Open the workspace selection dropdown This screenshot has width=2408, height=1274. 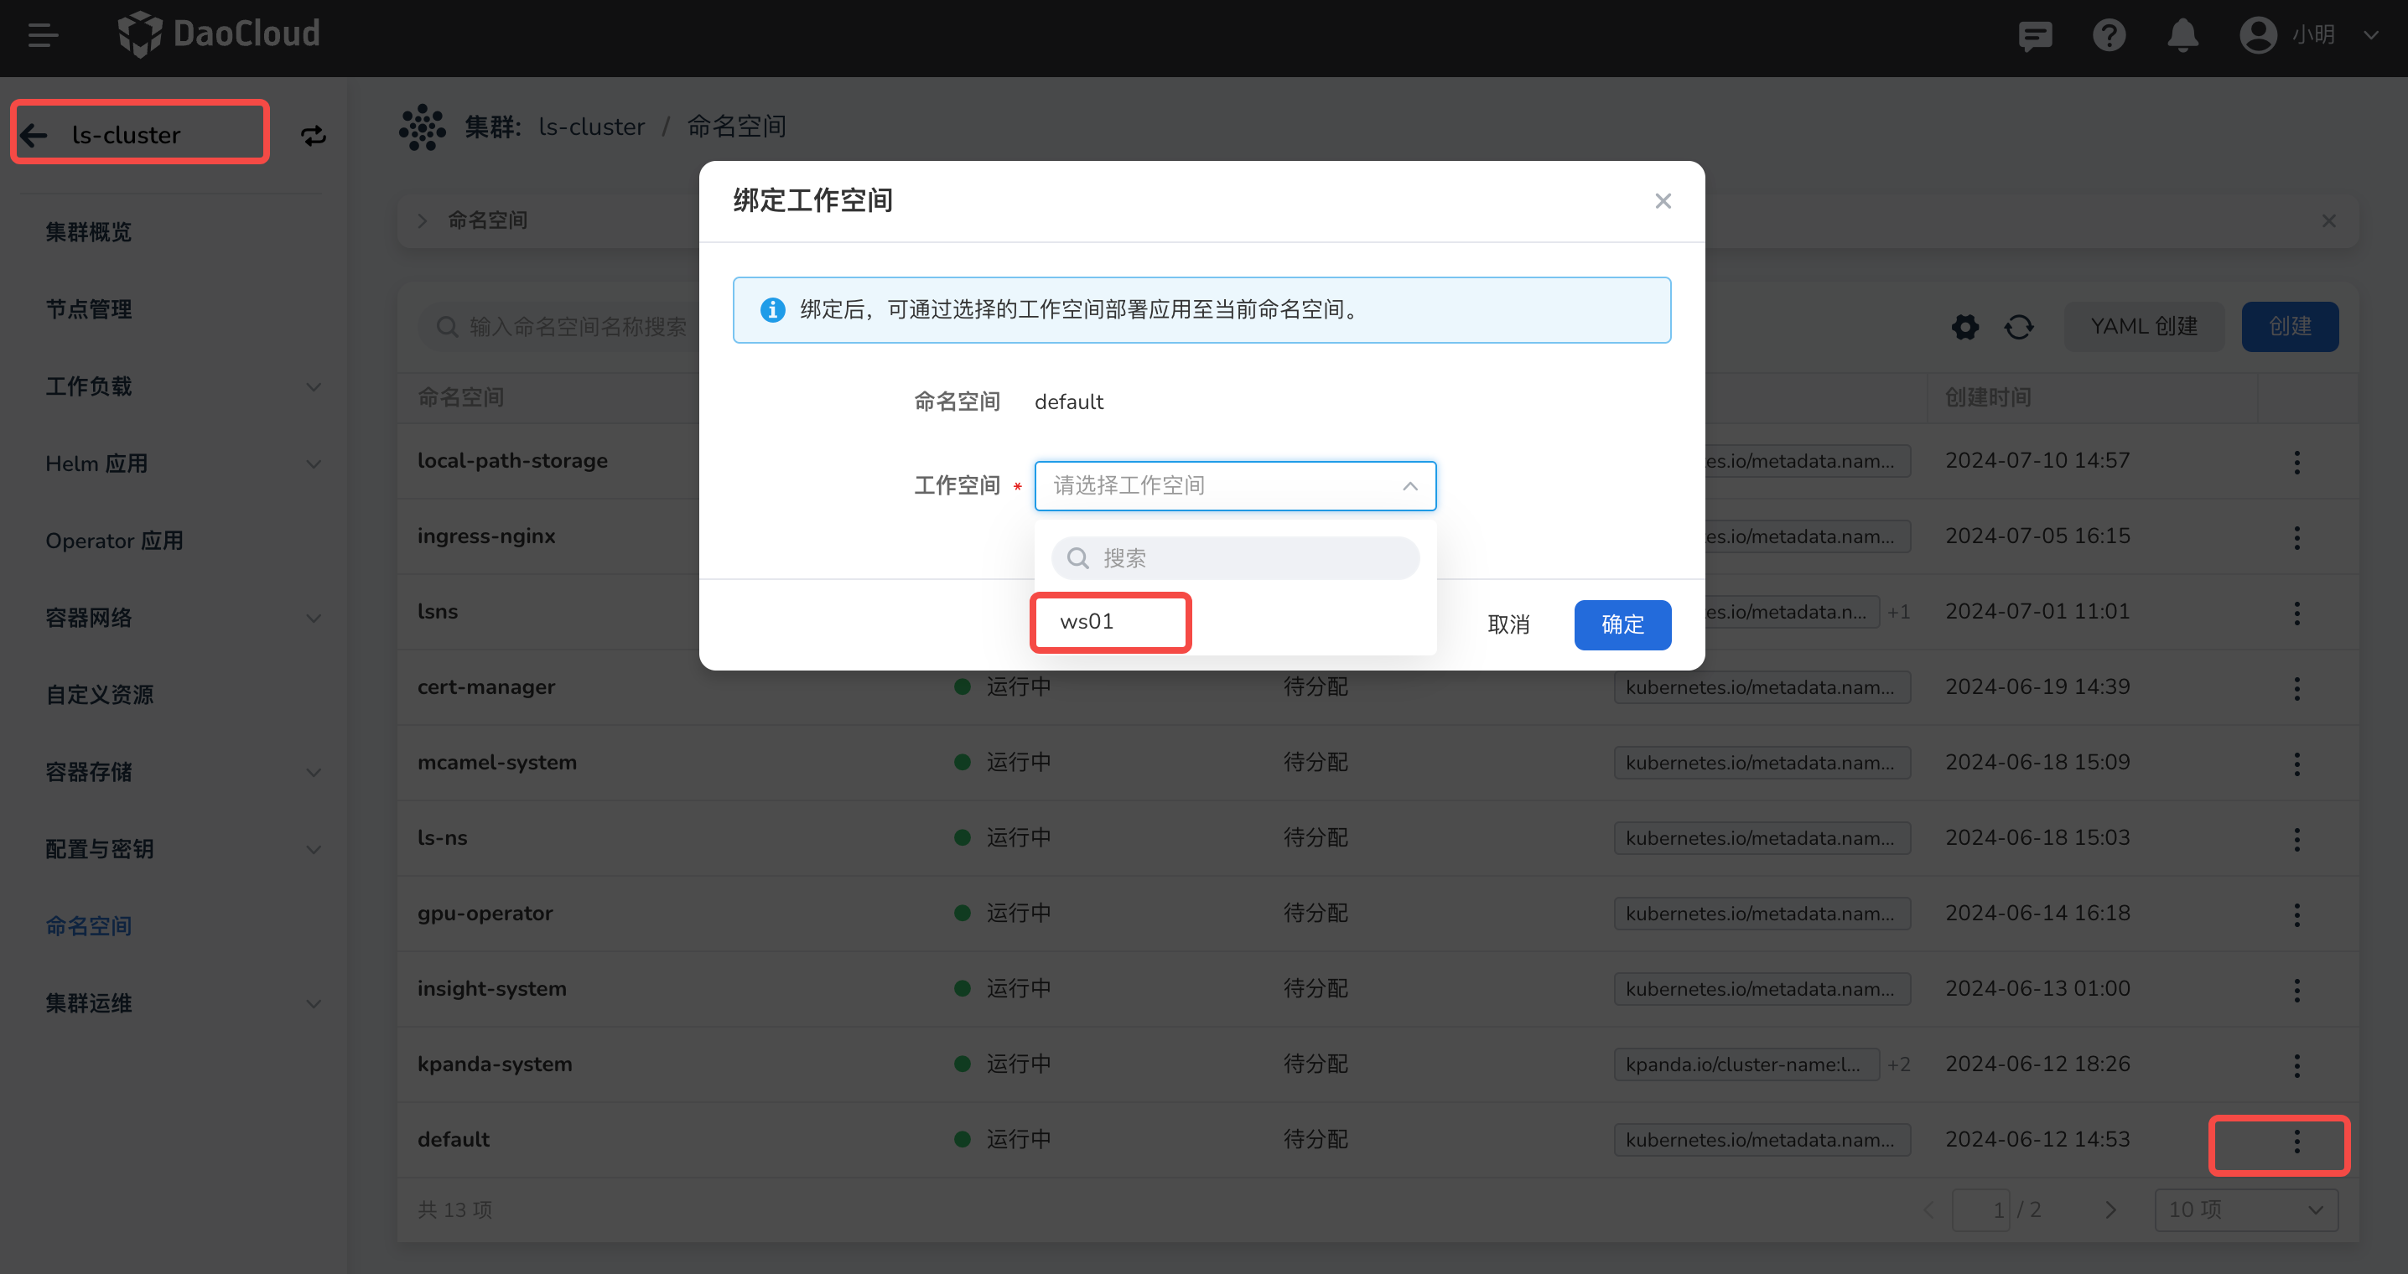coord(1234,485)
